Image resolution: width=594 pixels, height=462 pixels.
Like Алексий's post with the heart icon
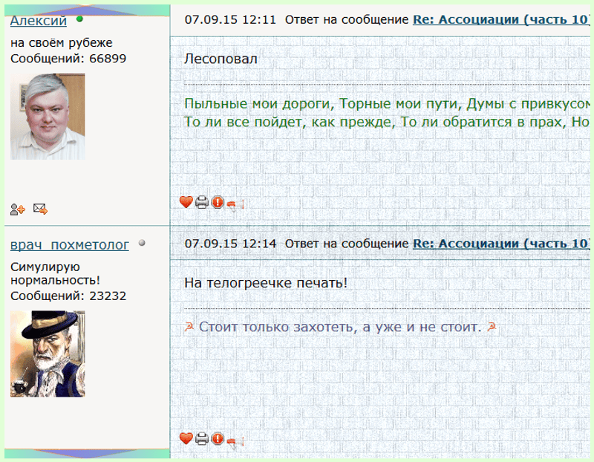coord(186,202)
